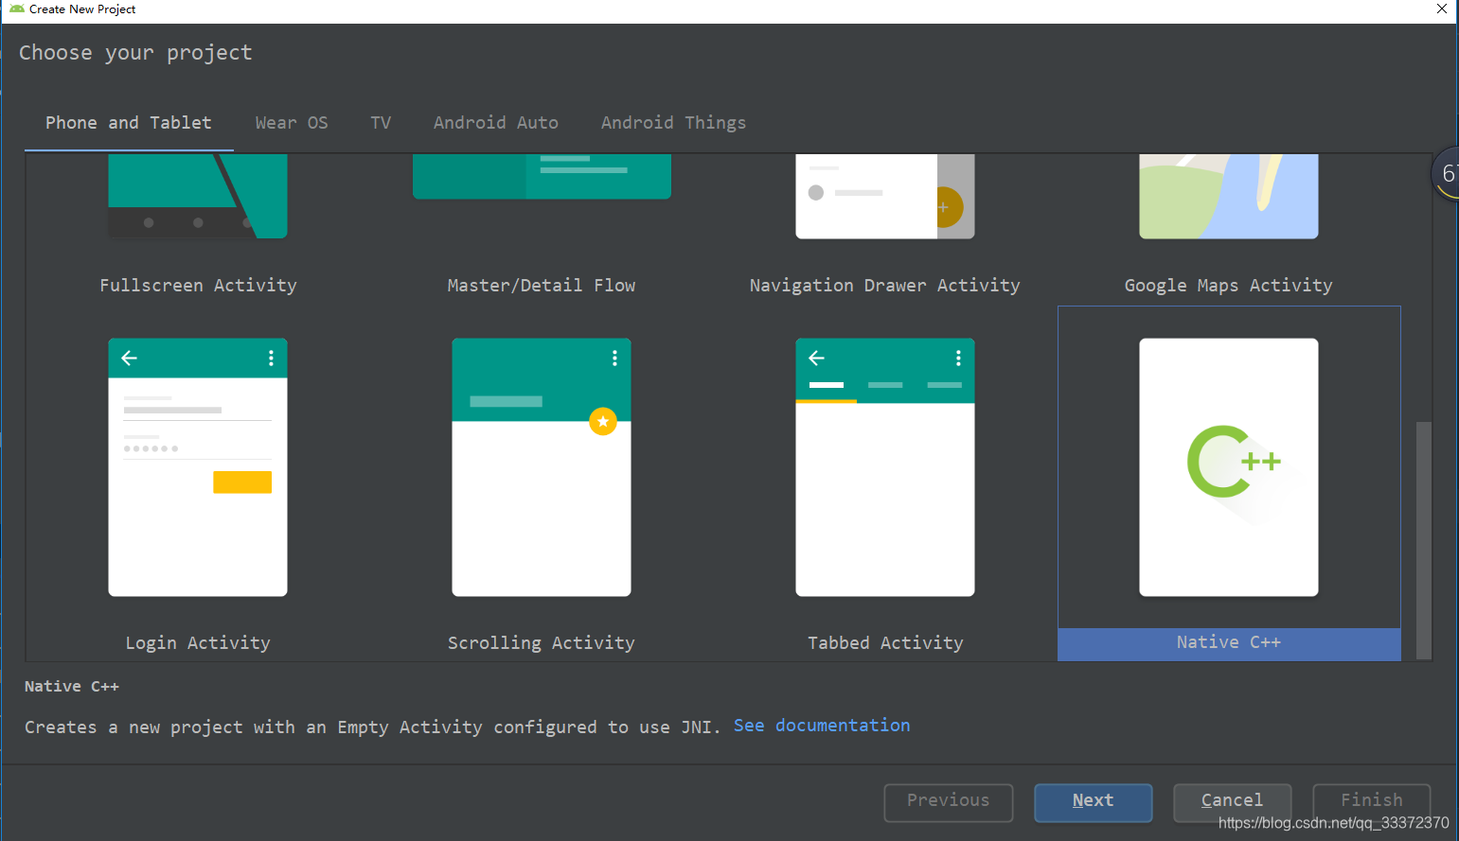The height and width of the screenshot is (841, 1459).
Task: Open the Wear OS tab
Action: point(292,123)
